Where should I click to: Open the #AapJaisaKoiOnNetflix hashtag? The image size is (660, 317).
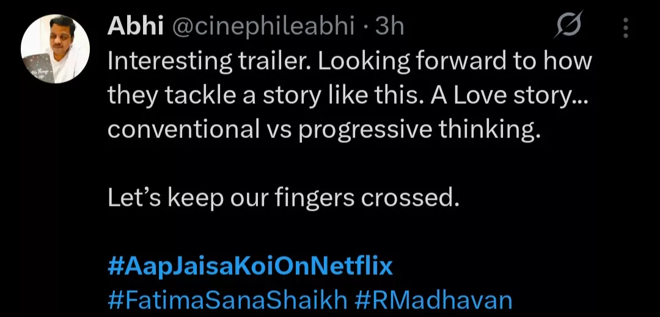[251, 267]
